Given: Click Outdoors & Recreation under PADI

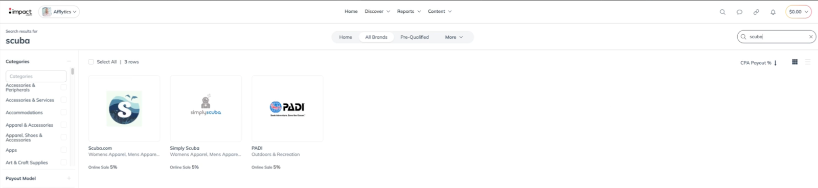Looking at the screenshot, I should 276,154.
